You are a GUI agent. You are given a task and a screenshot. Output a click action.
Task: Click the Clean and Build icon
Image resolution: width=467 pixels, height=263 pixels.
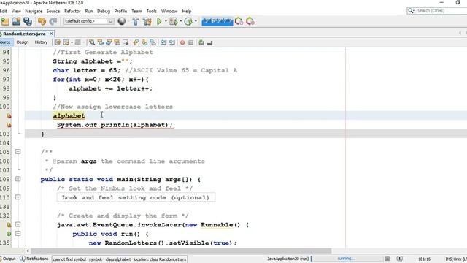coord(147,21)
